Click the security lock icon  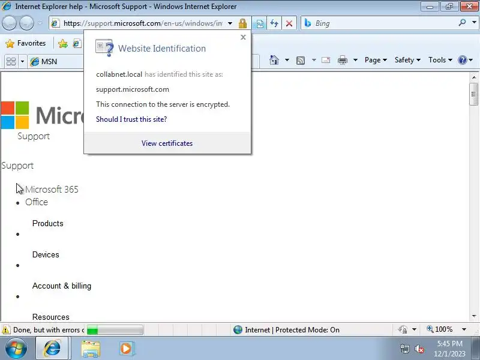[243, 23]
